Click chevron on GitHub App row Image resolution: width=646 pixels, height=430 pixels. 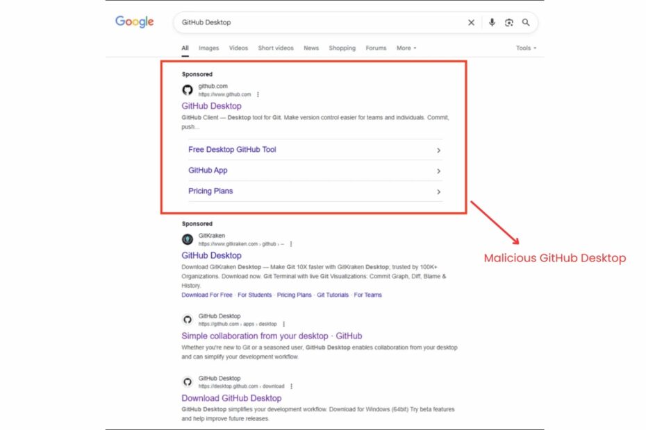439,171
